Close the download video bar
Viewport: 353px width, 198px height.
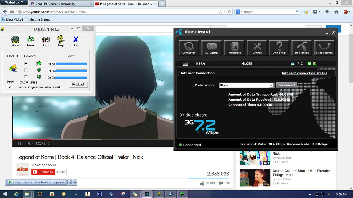(75, 182)
